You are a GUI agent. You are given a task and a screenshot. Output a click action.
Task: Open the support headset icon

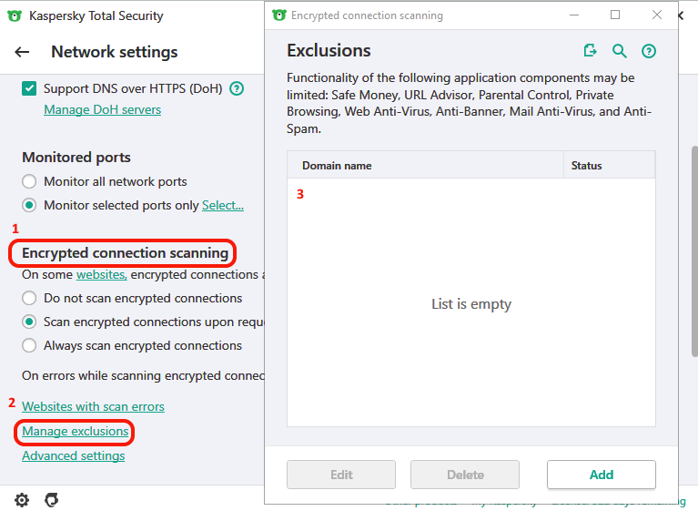pyautogui.click(x=52, y=499)
